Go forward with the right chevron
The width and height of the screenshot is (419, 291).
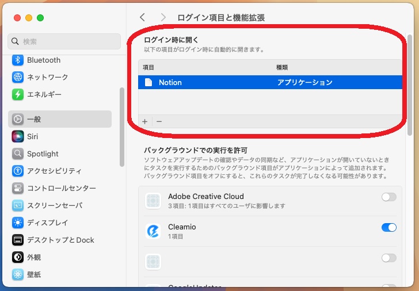pyautogui.click(x=163, y=18)
